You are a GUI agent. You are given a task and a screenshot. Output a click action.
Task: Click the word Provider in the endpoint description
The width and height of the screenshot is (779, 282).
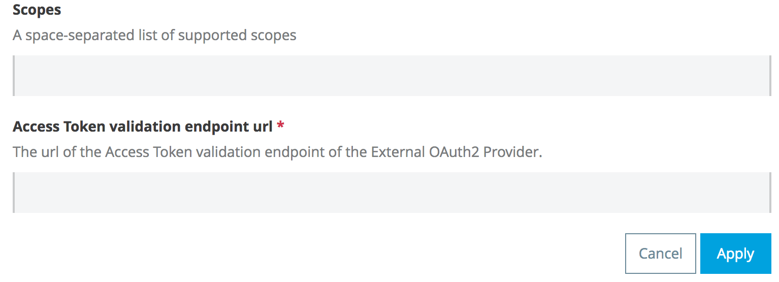512,152
